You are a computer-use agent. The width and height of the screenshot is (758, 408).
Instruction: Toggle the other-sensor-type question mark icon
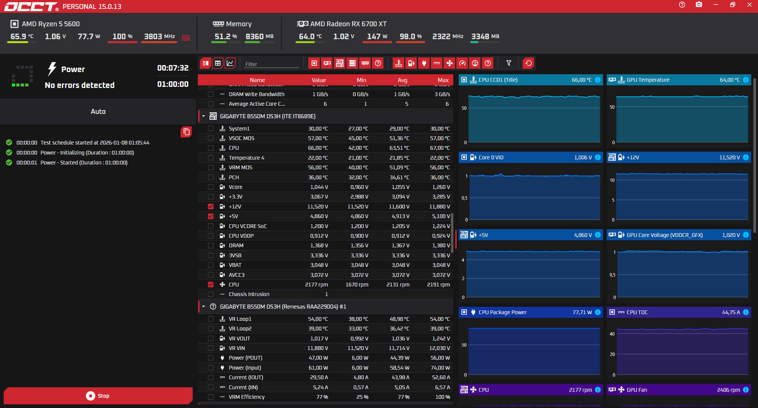tap(488, 63)
